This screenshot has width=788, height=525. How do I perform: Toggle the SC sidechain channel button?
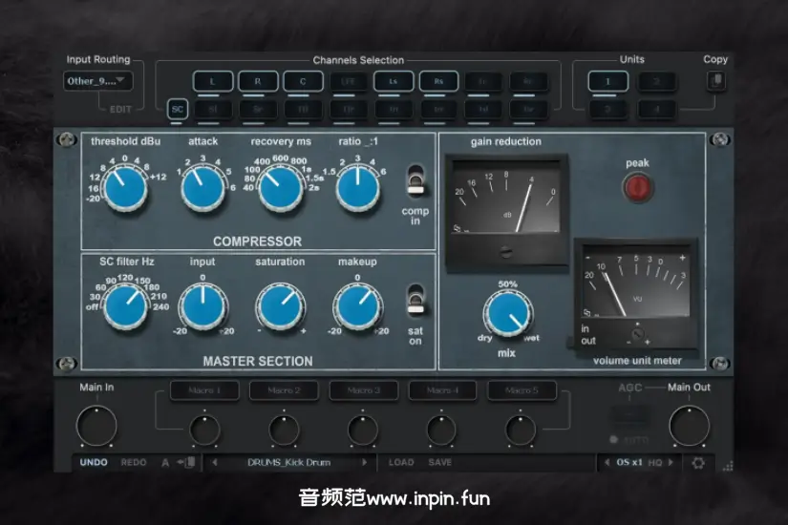pos(178,109)
